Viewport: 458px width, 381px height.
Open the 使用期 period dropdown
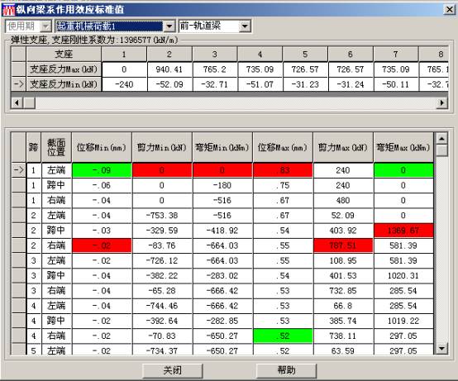(45, 26)
